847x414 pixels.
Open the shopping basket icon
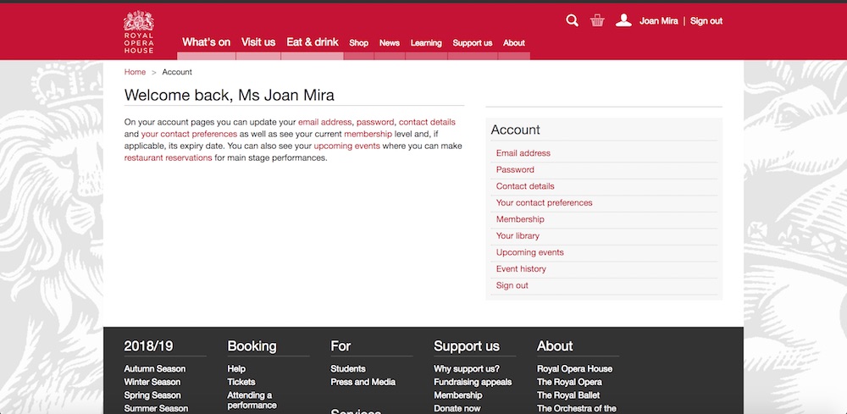[597, 21]
